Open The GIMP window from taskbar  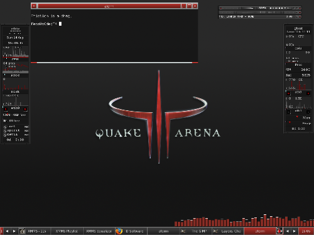coord(196,231)
